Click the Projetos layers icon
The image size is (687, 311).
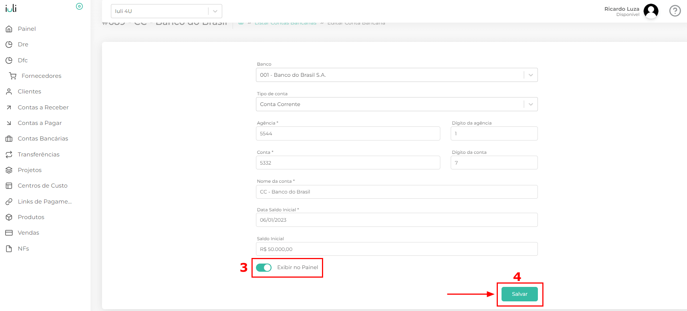[9, 170]
